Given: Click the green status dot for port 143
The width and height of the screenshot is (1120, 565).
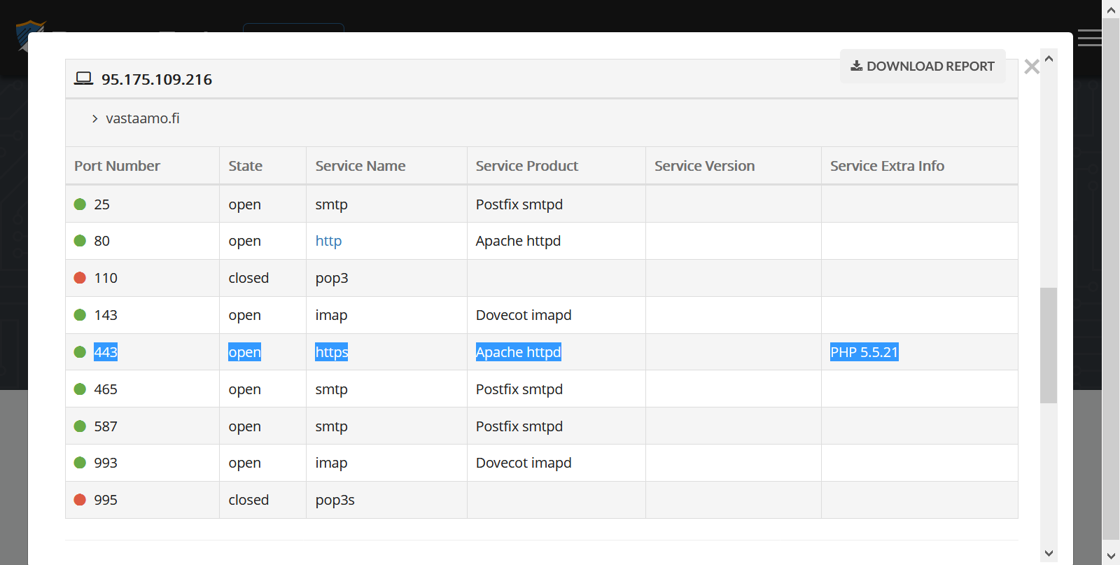Looking at the screenshot, I should [x=80, y=315].
